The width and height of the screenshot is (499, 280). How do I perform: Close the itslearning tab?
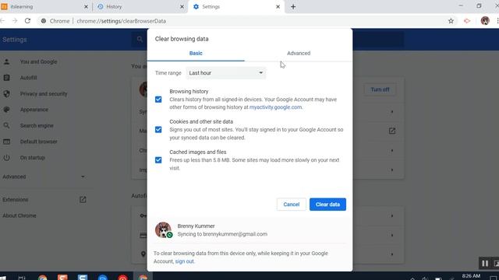[86, 7]
